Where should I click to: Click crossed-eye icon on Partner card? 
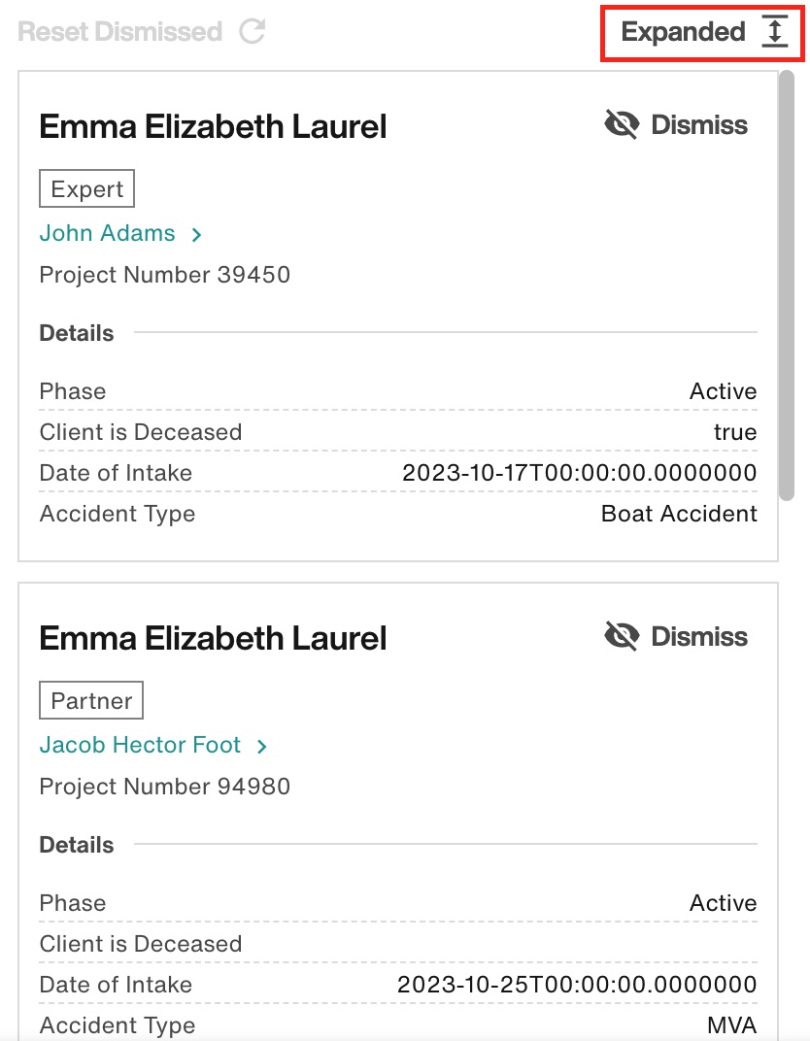pyautogui.click(x=622, y=636)
